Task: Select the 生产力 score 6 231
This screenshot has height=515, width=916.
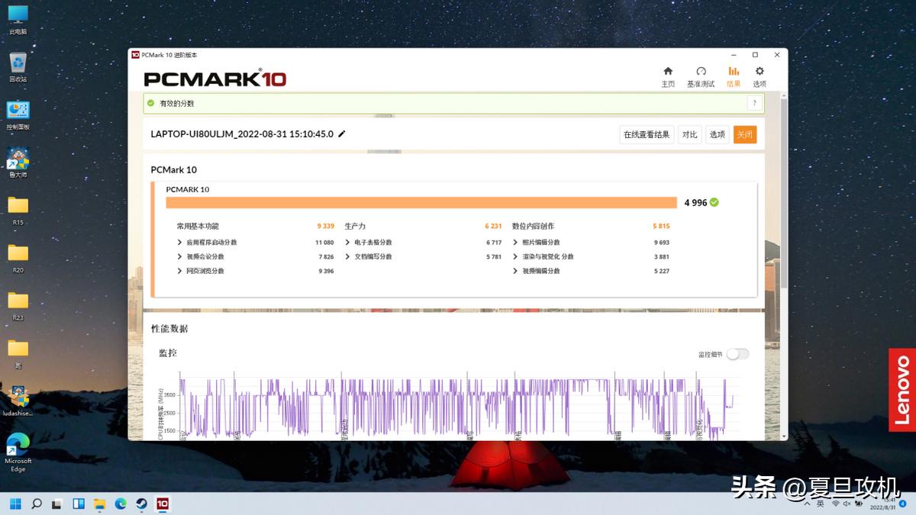Action: (x=493, y=227)
